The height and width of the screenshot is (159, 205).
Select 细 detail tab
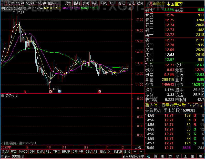pyautogui.click(x=163, y=156)
